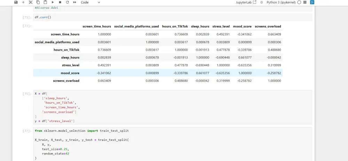The height and width of the screenshot is (161, 348).
Task: Open the Code cell type dropdown
Action: 90,2
